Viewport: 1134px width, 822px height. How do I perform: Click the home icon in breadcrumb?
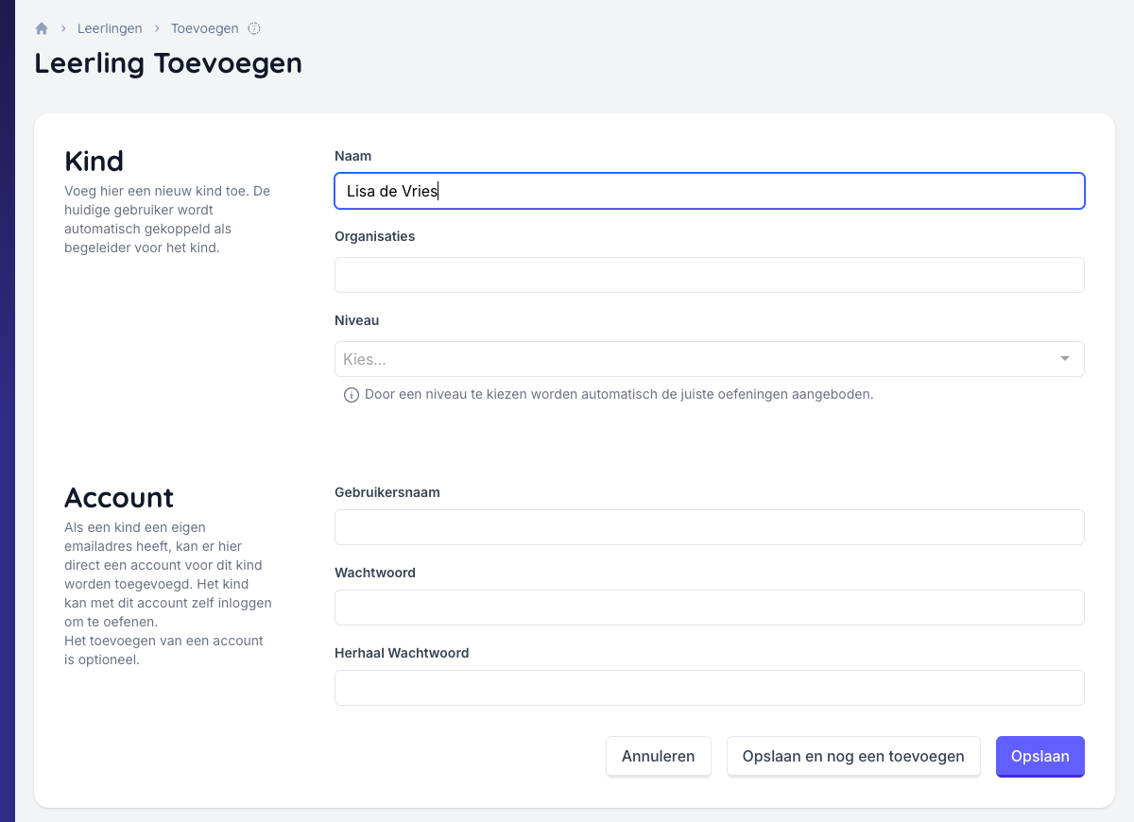[x=42, y=28]
